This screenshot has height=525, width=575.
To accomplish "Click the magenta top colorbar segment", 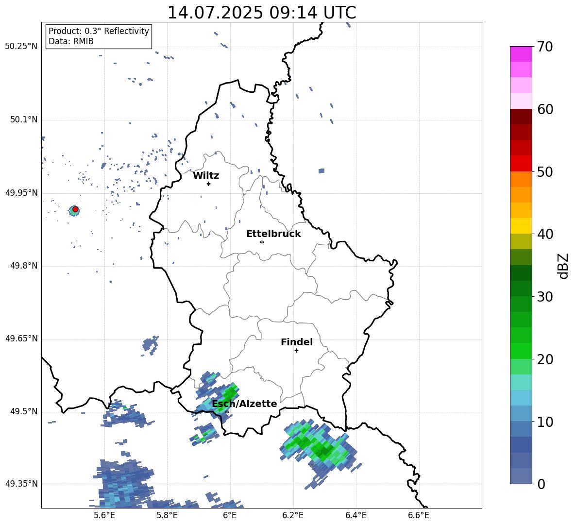I will pos(521,54).
